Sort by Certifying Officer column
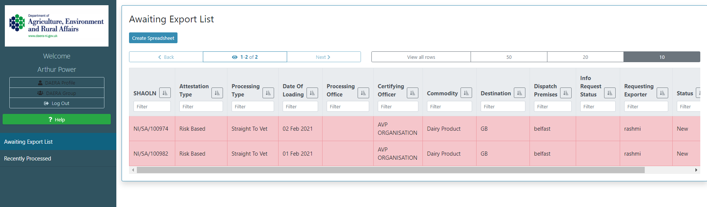The image size is (707, 207). coord(412,93)
